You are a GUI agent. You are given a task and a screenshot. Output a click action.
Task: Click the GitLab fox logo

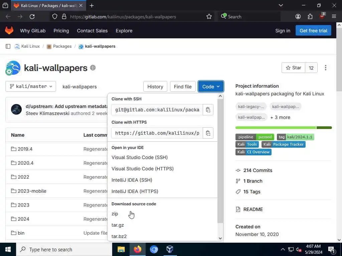(9, 30)
